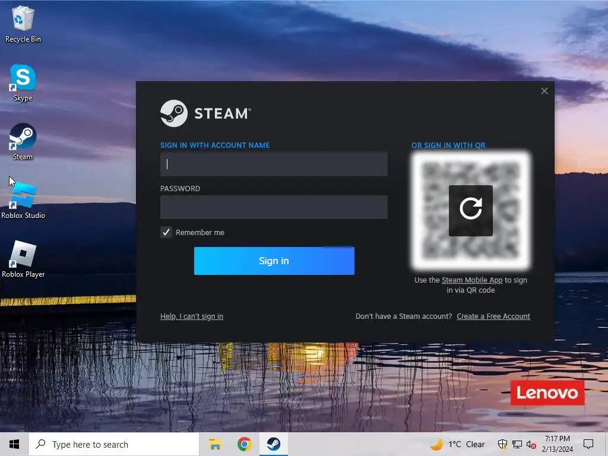608x456 pixels.
Task: Open the notification center icon
Action: 588,444
